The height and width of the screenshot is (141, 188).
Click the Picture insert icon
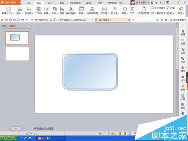tap(20, 9)
